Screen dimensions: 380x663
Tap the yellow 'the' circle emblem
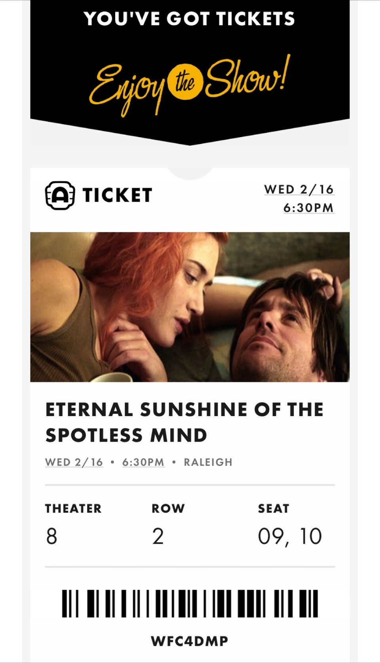(185, 81)
